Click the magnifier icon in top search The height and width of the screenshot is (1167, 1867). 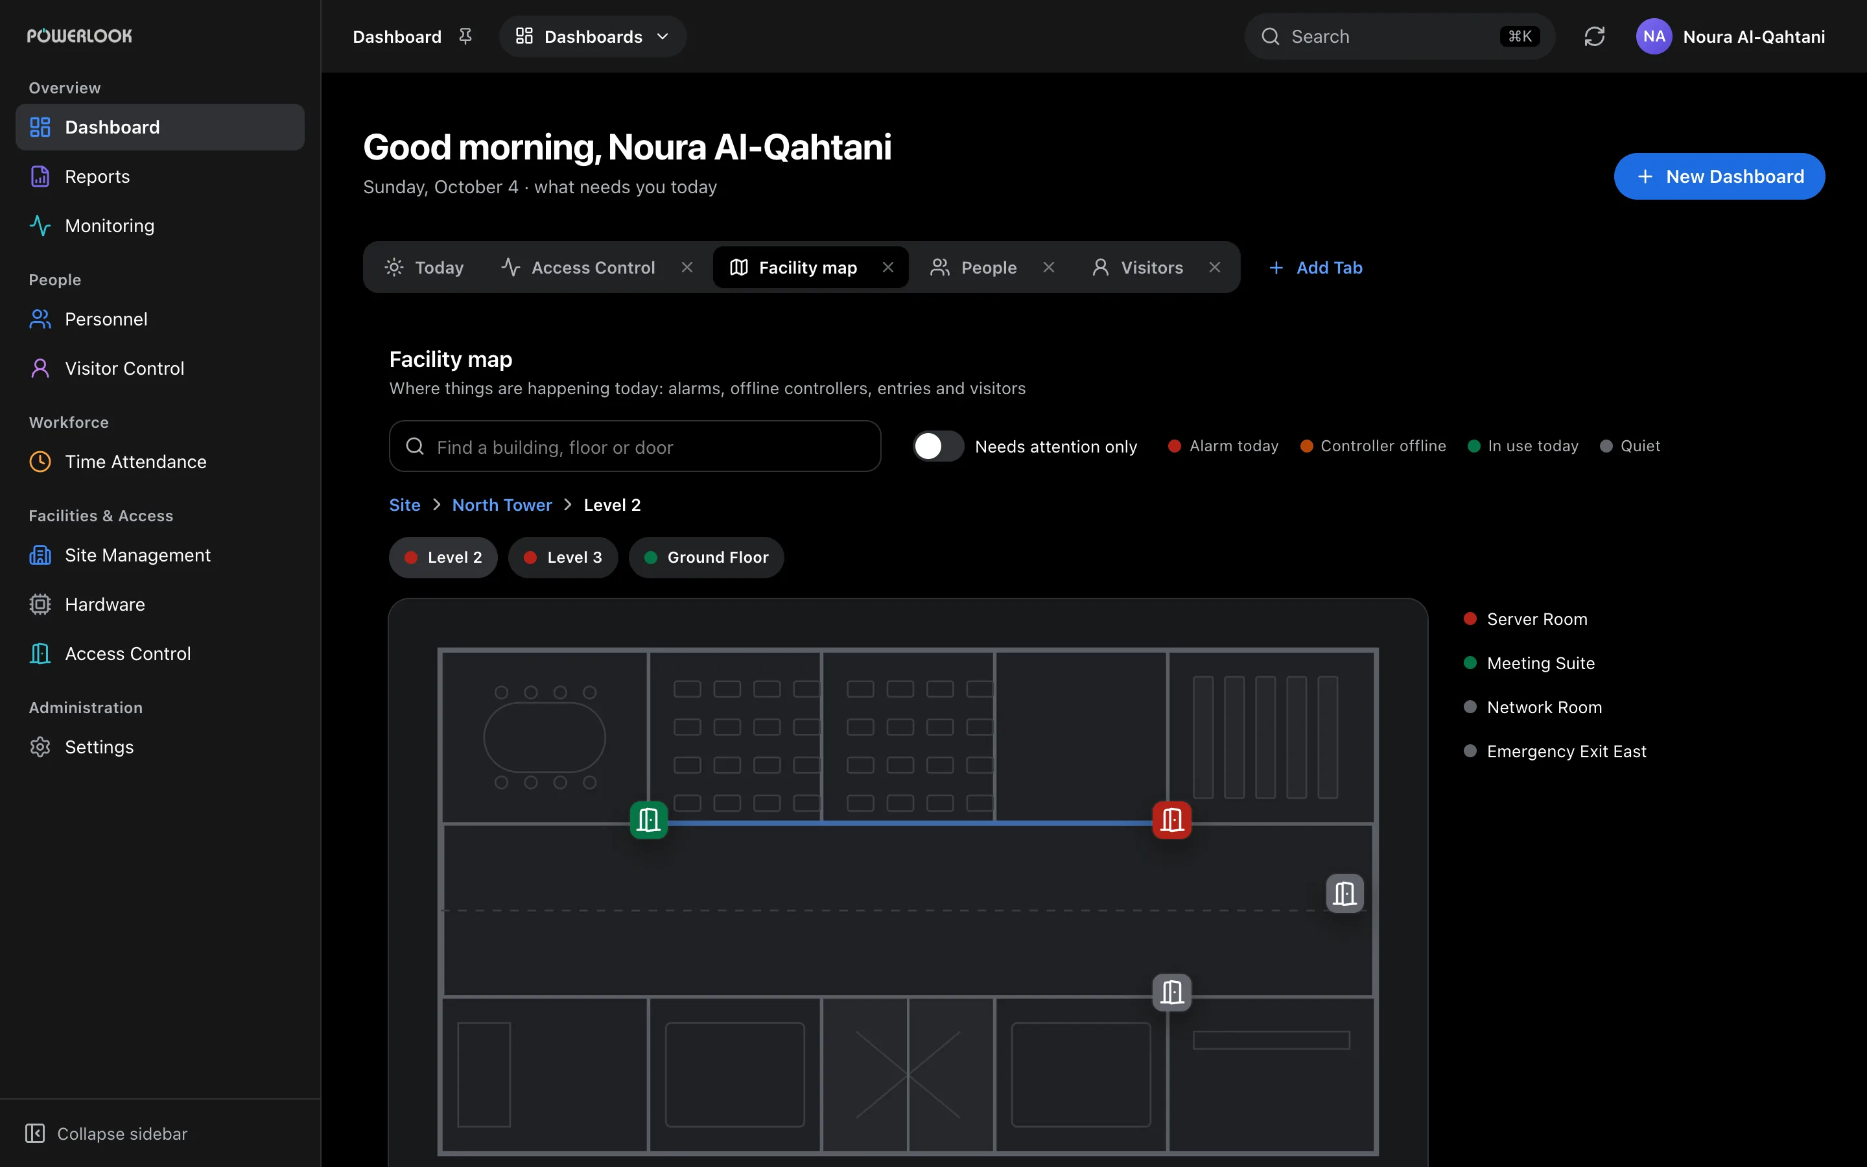pyautogui.click(x=1270, y=36)
